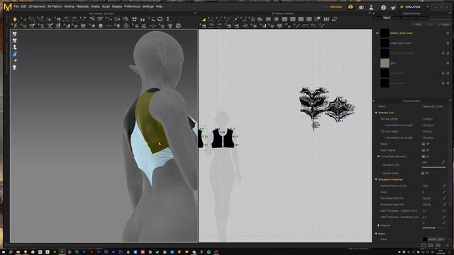Click the right-side icon on first leather_black_hard row
Image resolution: width=454 pixels, height=255 pixels.
coord(448,33)
